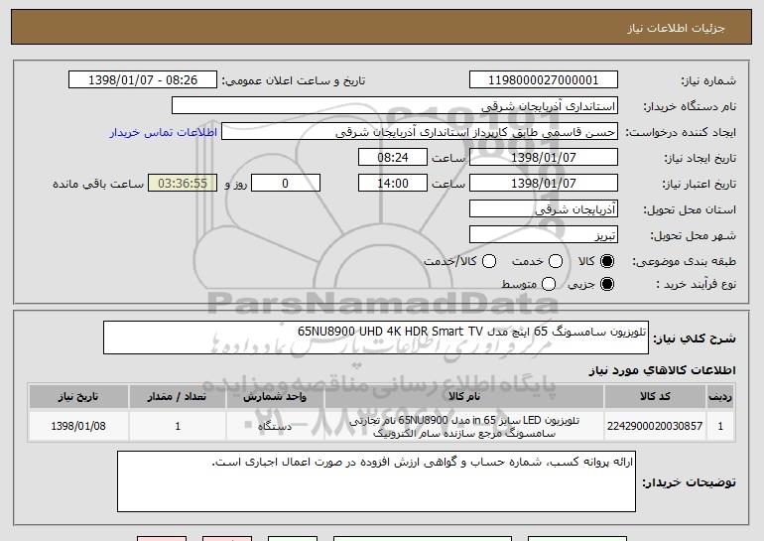Screen dimensions: 764x541
Task: Click the استان محل تحویل field
Action: pos(544,209)
